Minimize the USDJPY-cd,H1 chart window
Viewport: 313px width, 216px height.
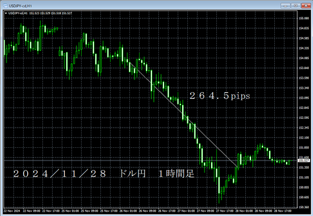click(286, 6)
